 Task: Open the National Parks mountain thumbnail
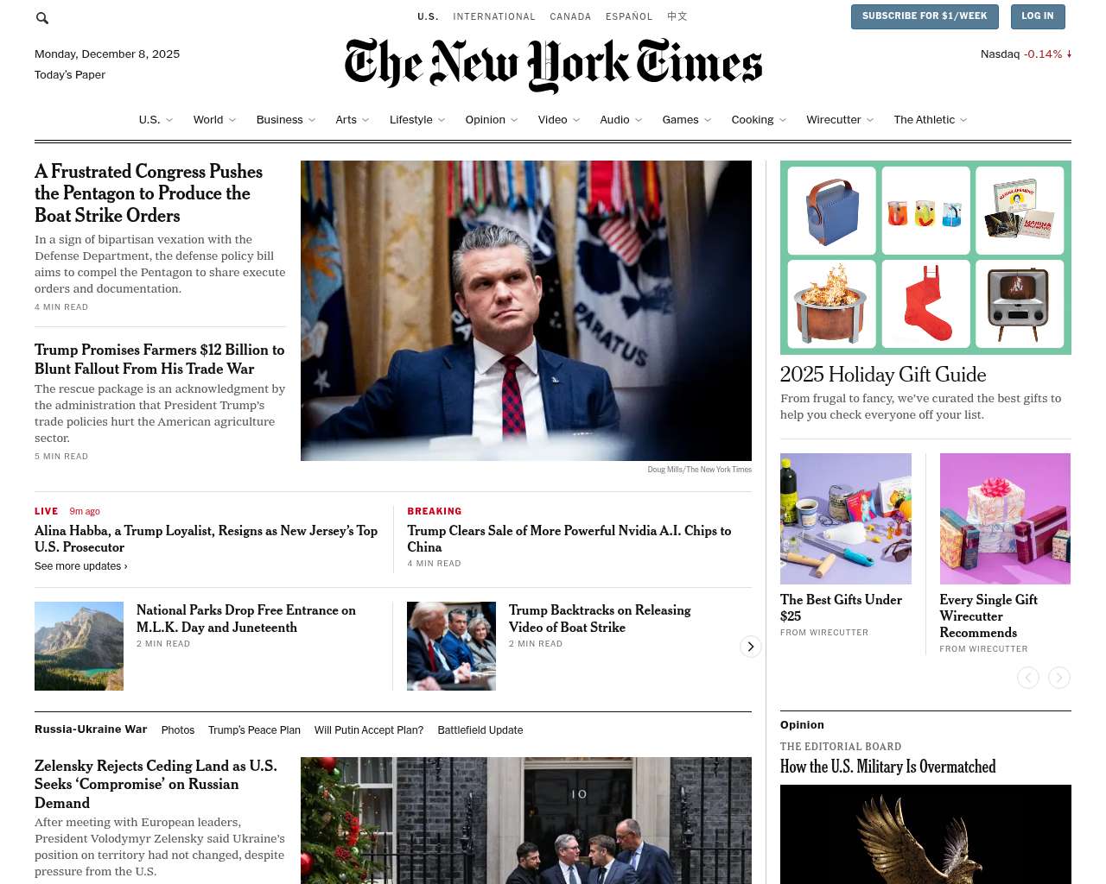click(x=79, y=646)
